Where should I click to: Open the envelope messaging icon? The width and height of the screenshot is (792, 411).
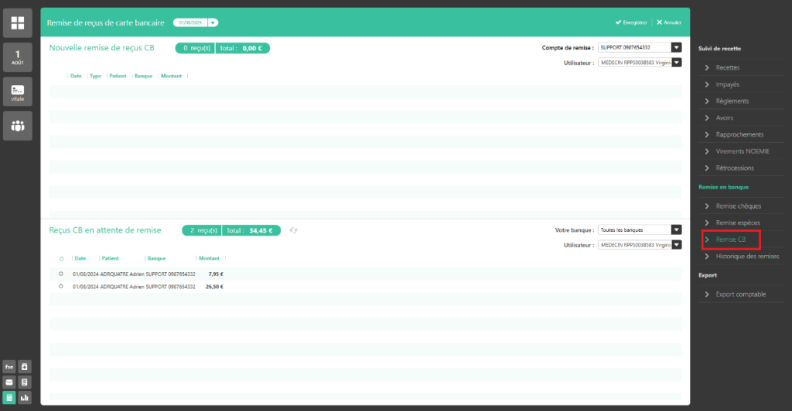(9, 382)
